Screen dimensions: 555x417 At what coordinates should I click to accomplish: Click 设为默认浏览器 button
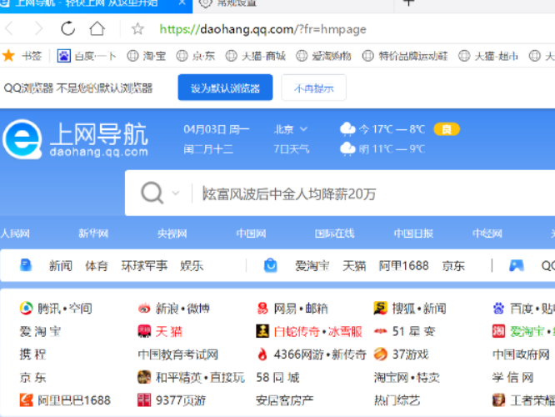(225, 88)
